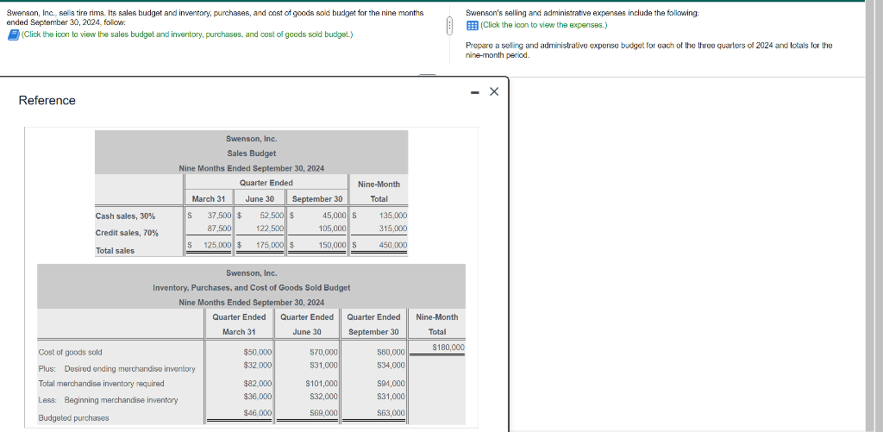
Task: Select the $180,000 nine-month cost total
Action: pyautogui.click(x=448, y=347)
